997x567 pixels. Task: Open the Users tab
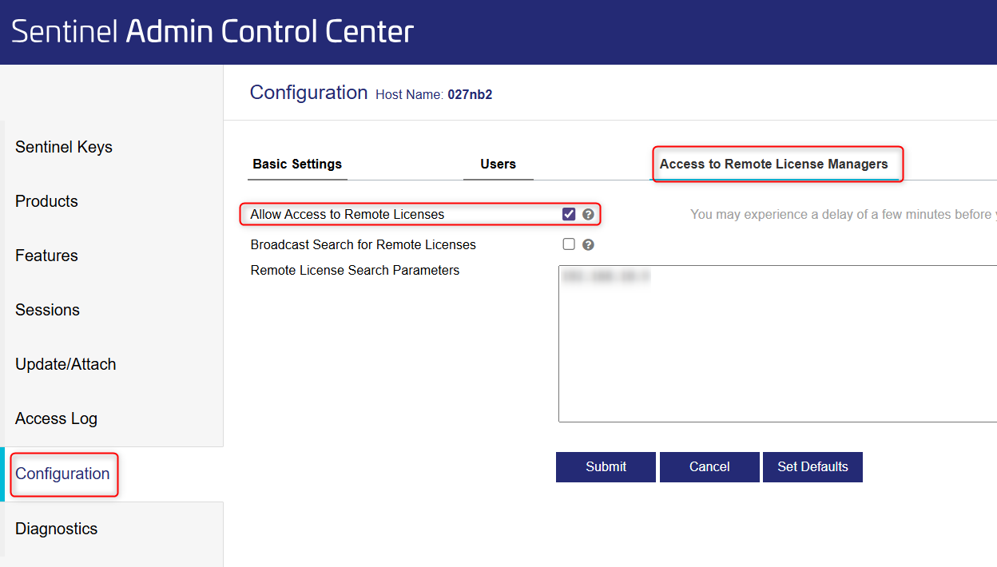click(498, 165)
